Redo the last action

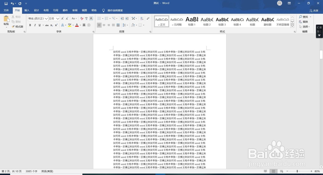coord(20,4)
